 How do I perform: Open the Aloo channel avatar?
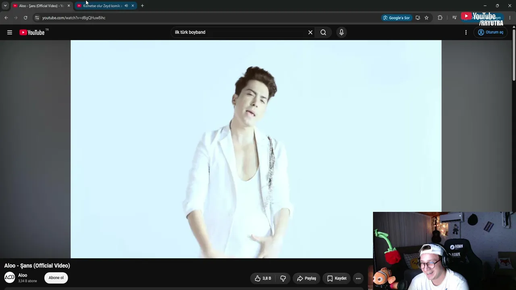[10, 278]
